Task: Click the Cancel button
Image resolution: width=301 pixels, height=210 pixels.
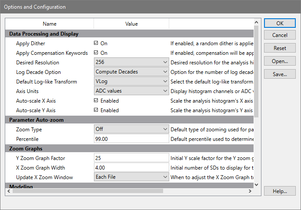Action: (x=280, y=35)
